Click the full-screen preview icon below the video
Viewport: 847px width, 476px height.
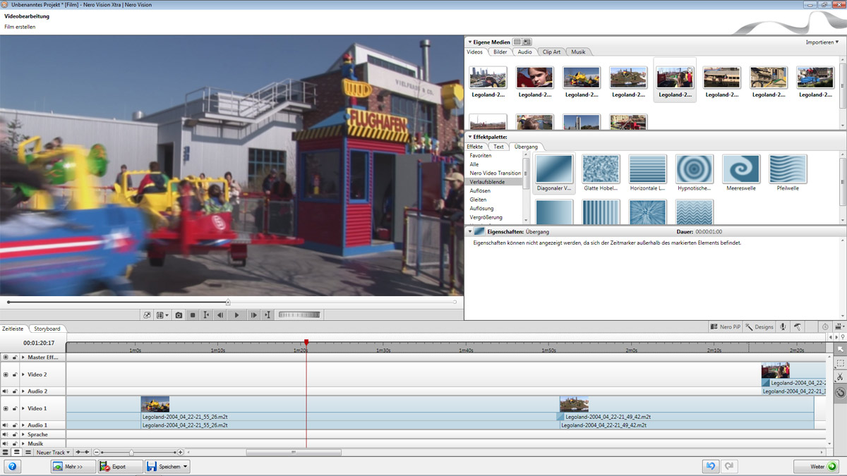148,315
